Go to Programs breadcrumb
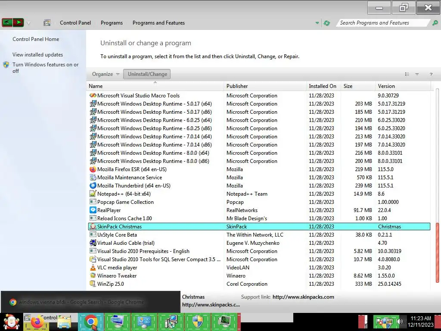The height and width of the screenshot is (331, 441). pos(112,23)
